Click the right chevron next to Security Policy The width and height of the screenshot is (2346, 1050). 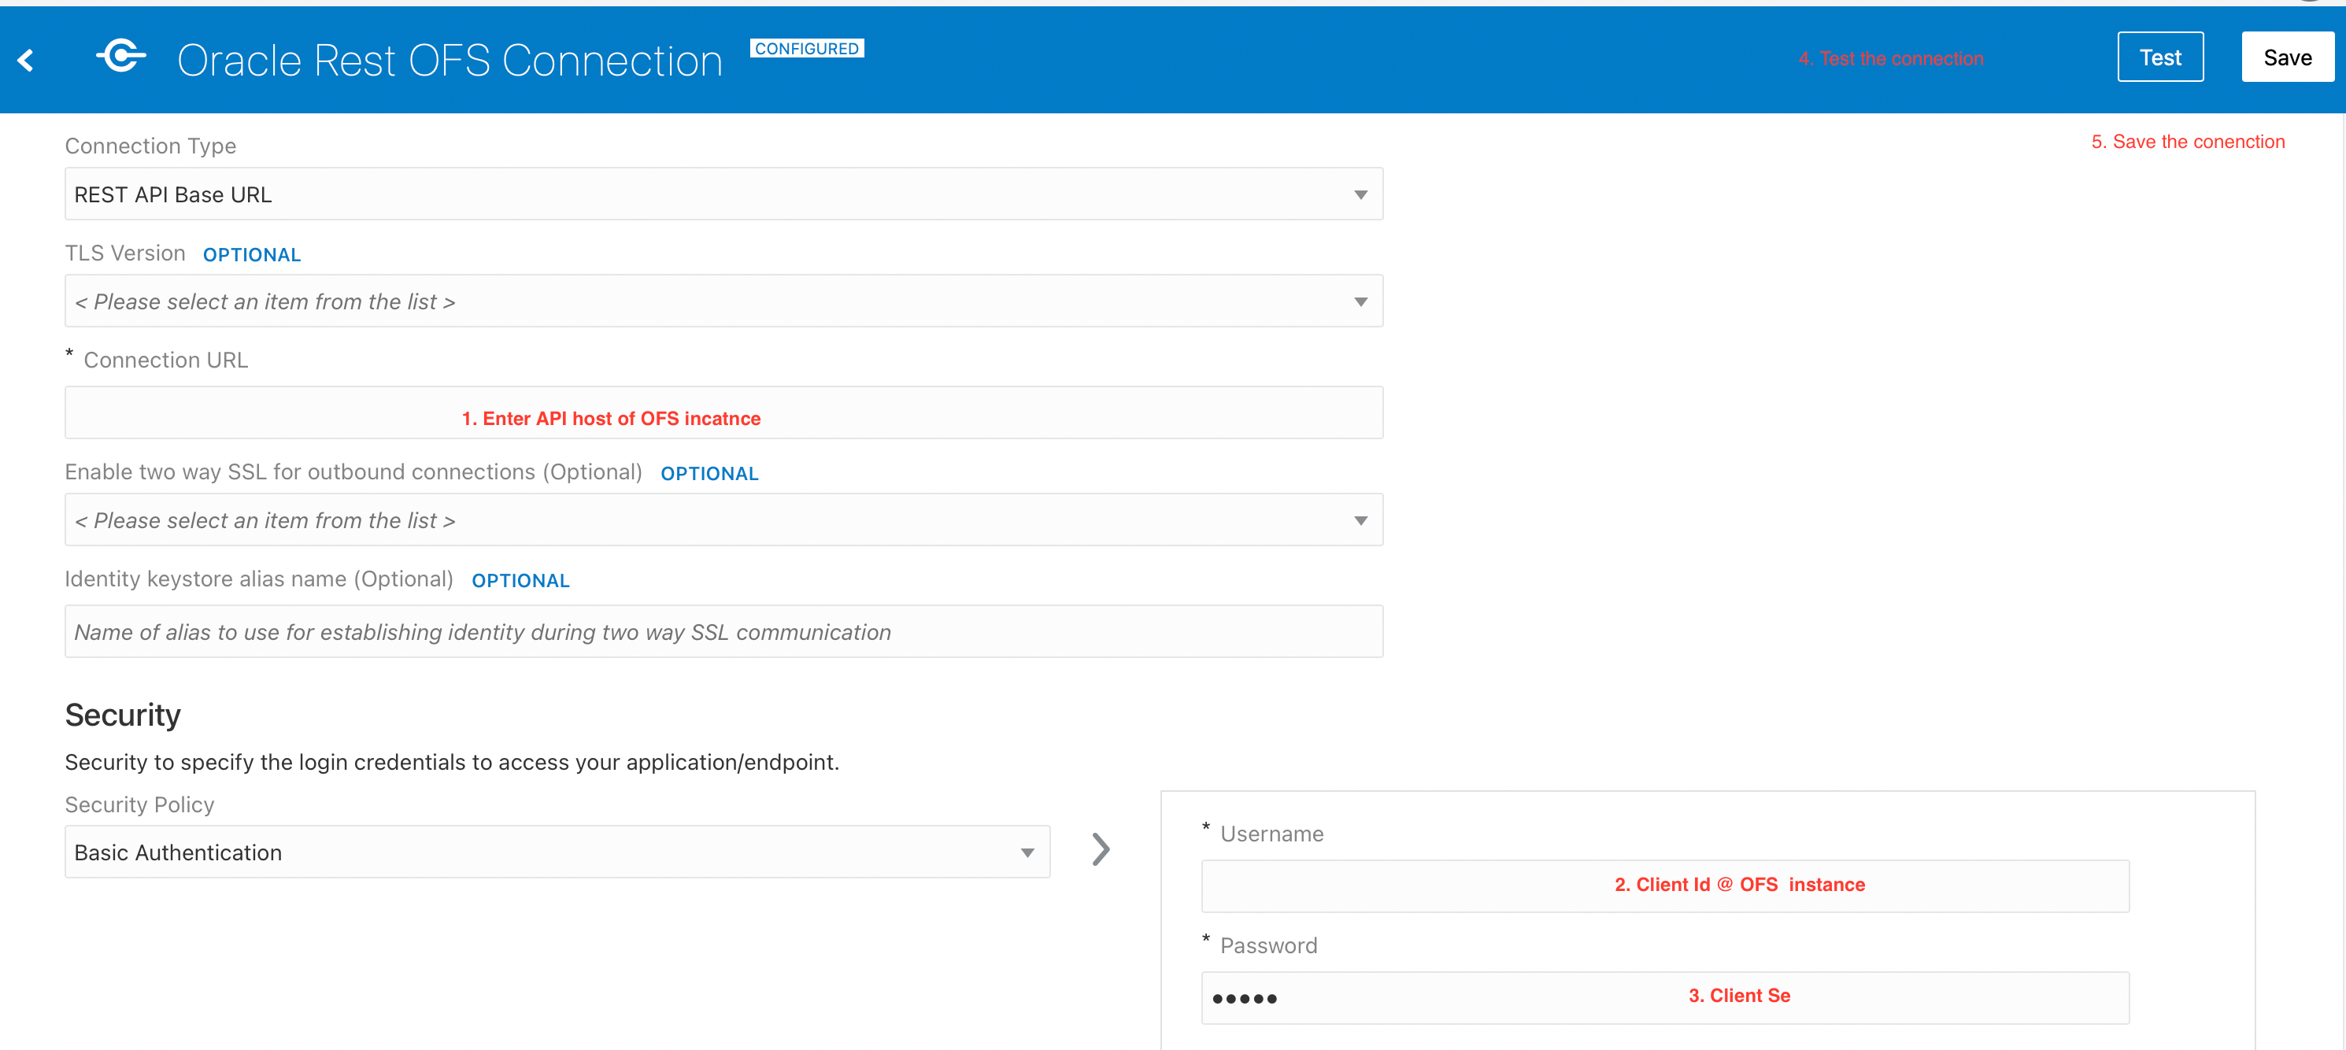(x=1101, y=849)
